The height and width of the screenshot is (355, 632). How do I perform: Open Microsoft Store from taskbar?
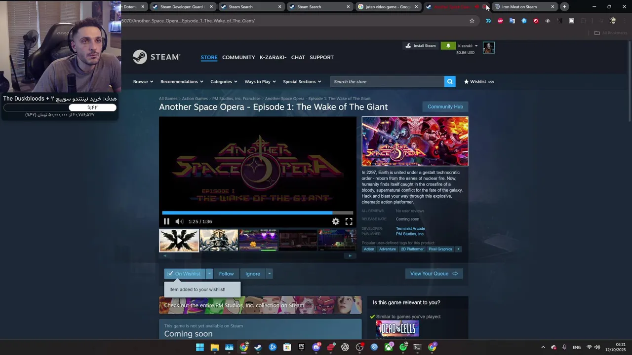pyautogui.click(x=287, y=347)
